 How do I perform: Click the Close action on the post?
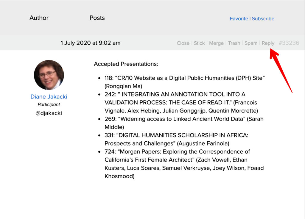tap(183, 43)
